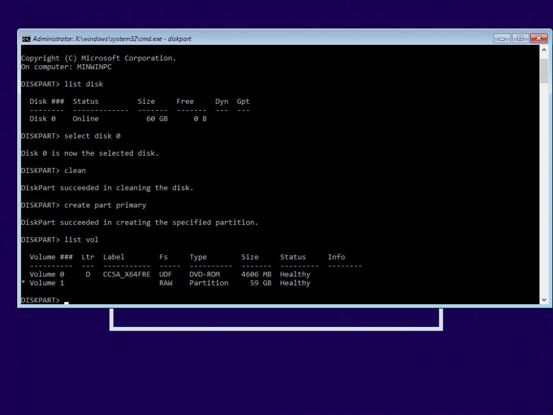553x415 pixels.
Task: Click the scrollbar down arrow
Action: [x=544, y=300]
